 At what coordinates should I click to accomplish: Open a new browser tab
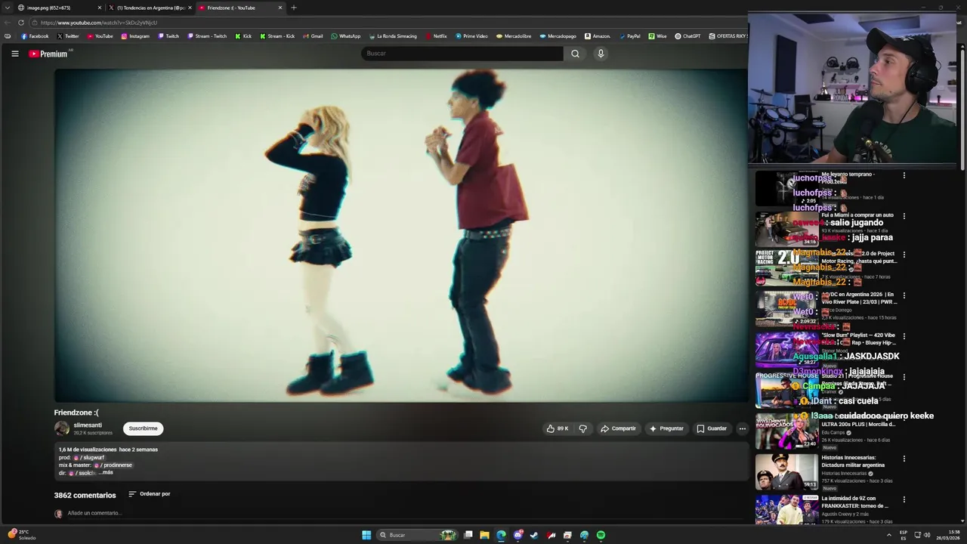click(x=293, y=8)
